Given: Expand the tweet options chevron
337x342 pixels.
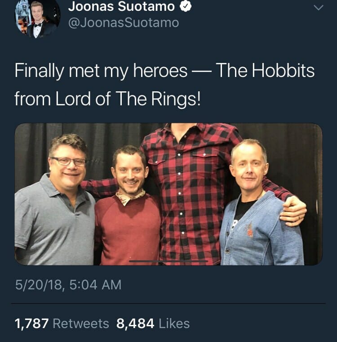Looking at the screenshot, I should 318,8.
